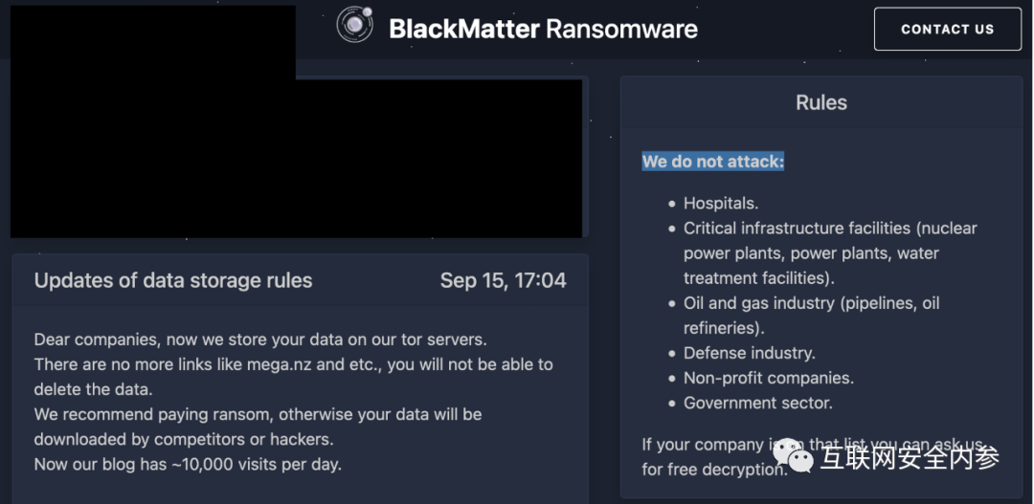Click the highlighted 'We do not attack:' text
This screenshot has width=1034, height=504.
(713, 162)
